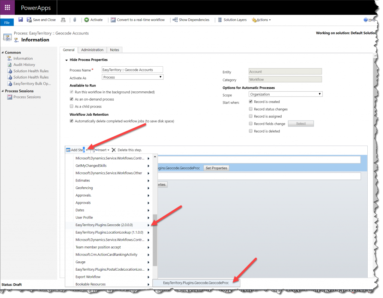Enable As a child process
Viewport: 383px width, 298px height.
coord(71,106)
